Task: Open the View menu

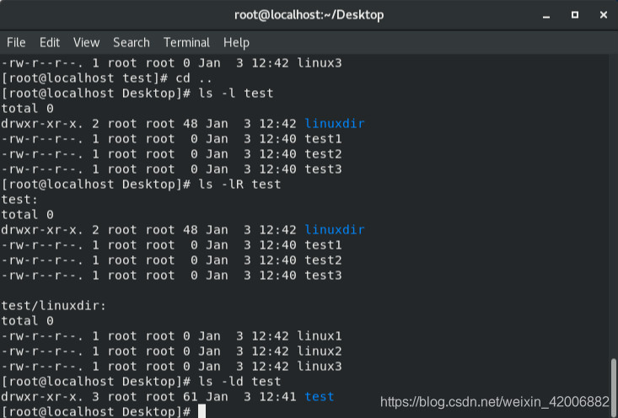Action: (86, 42)
